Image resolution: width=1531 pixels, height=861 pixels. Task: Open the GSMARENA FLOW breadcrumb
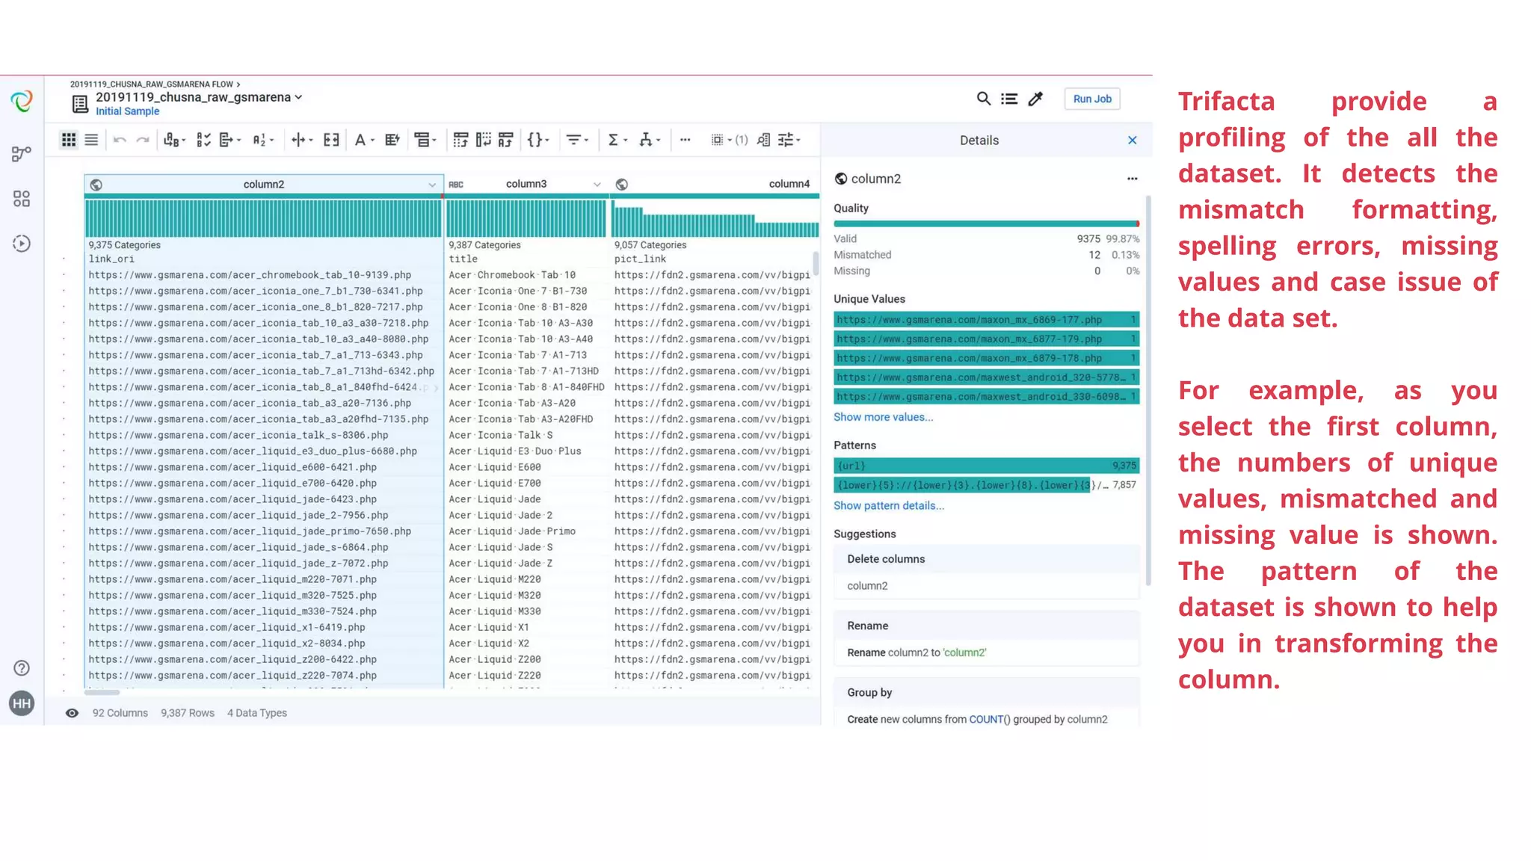click(x=152, y=84)
